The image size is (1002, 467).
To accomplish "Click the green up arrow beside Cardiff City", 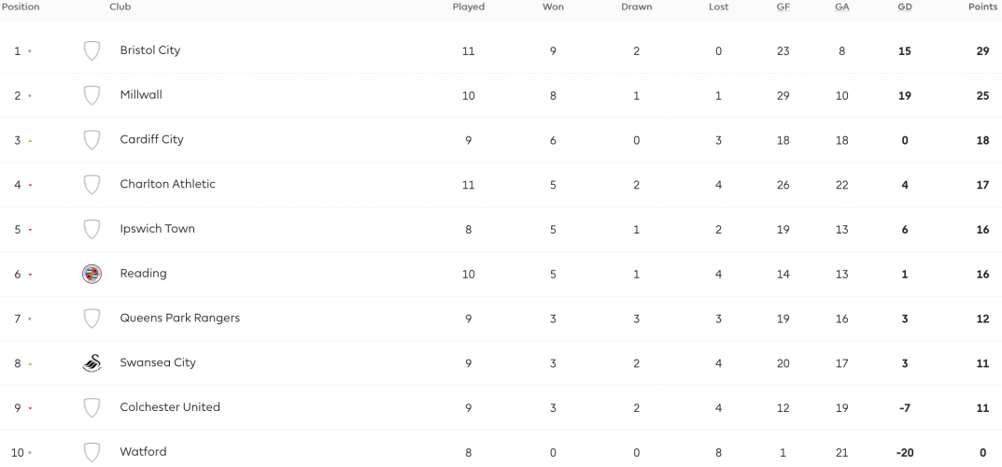I will click(x=30, y=140).
